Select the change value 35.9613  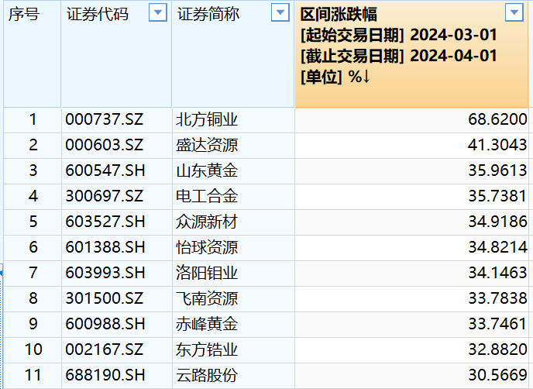pos(497,170)
